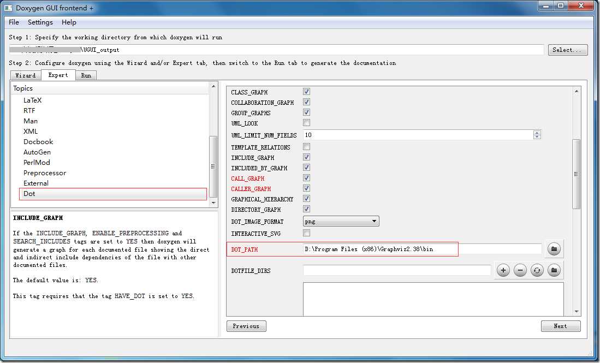Toggle the CLASS_GRAPH checkbox
The width and height of the screenshot is (600, 363).
(x=306, y=91)
